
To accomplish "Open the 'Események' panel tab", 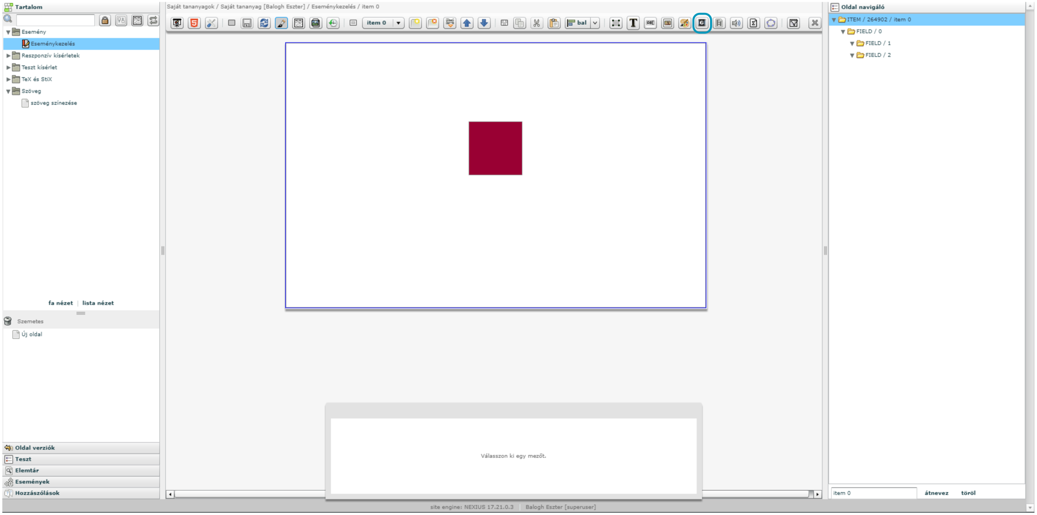I will coord(32,482).
